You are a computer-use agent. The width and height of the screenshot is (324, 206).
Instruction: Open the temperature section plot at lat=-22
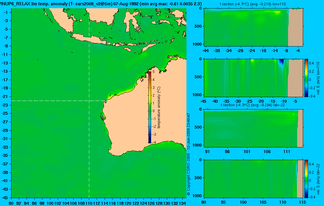[253, 128]
